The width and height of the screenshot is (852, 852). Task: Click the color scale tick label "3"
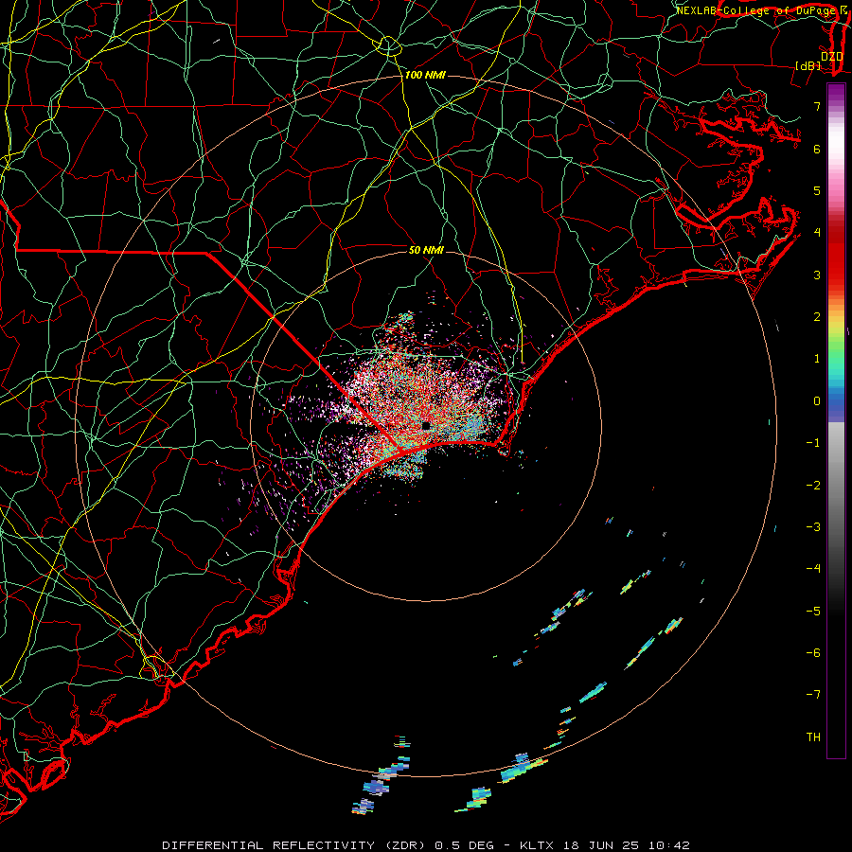[817, 275]
